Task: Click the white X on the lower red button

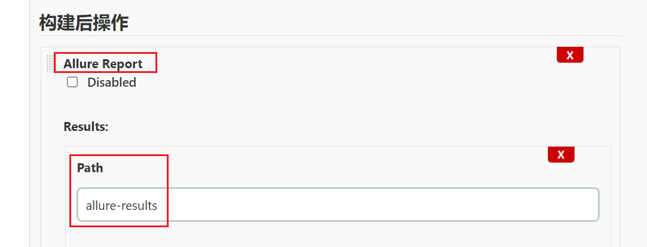Action: point(561,154)
